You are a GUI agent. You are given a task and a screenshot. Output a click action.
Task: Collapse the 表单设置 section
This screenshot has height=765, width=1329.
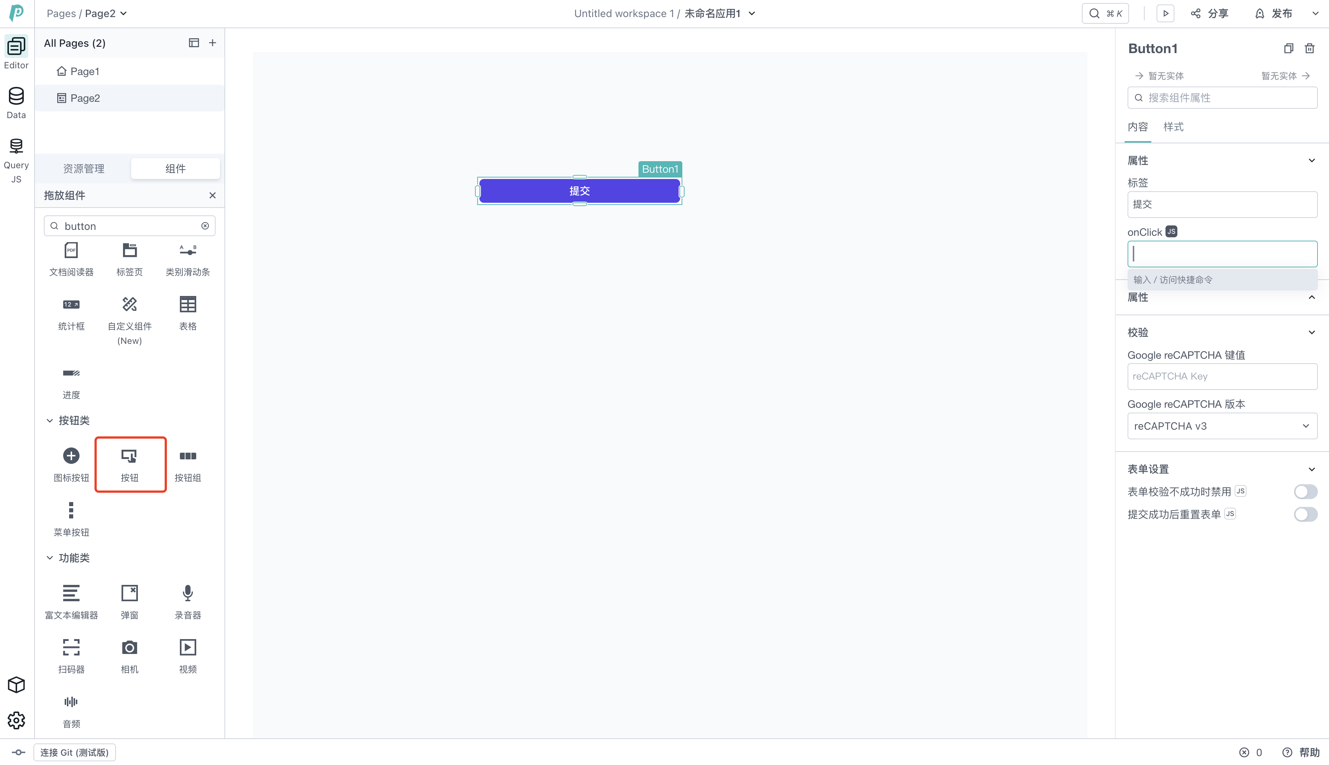pyautogui.click(x=1312, y=469)
